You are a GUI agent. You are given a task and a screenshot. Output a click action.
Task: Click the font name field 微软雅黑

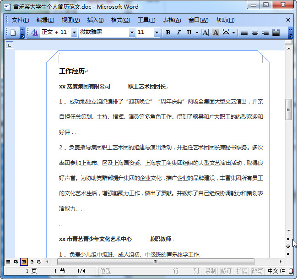coord(104,32)
